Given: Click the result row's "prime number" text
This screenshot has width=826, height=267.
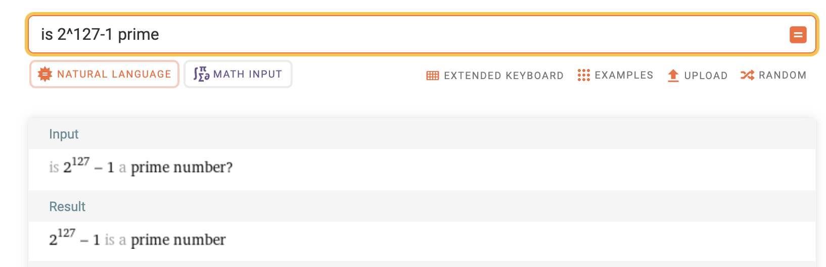Looking at the screenshot, I should coord(178,240).
